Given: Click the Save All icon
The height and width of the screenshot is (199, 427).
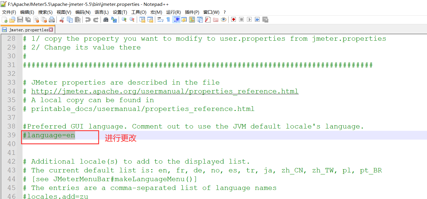Looking at the screenshot, I should pos(28,20).
